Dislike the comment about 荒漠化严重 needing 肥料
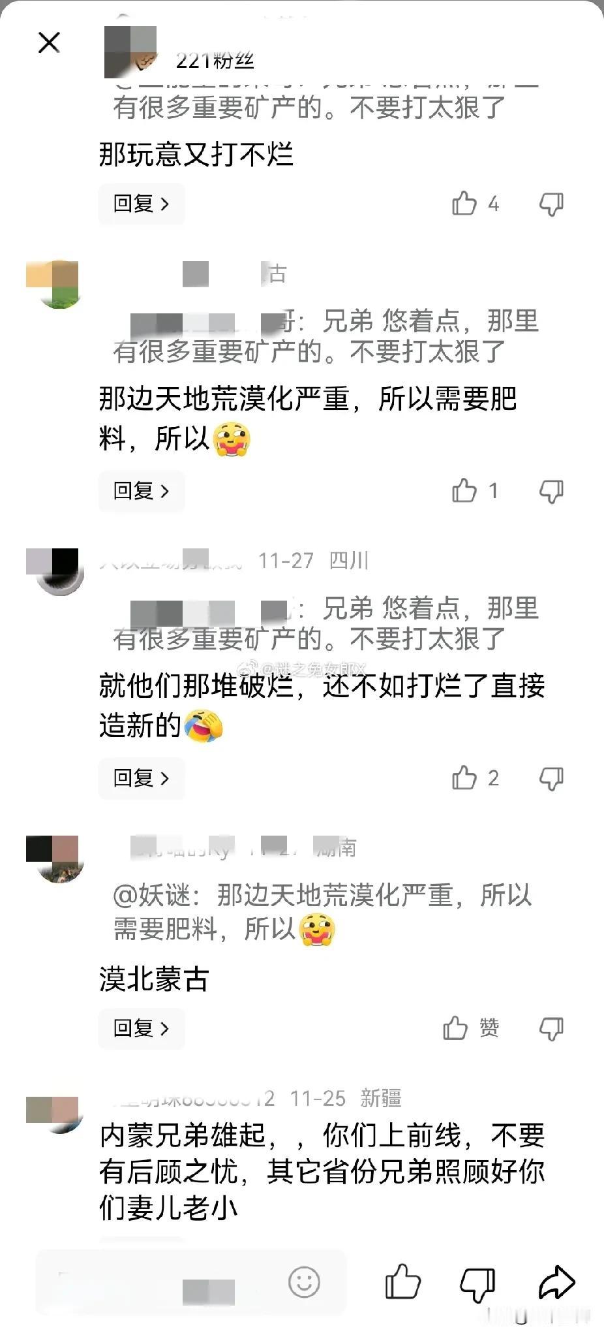Screen dimensions: 604x1337 (551, 492)
